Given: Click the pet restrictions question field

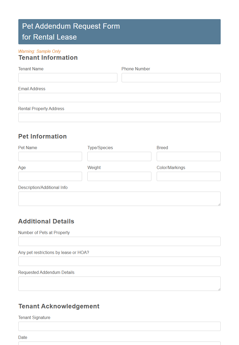Looking at the screenshot, I should coord(119,261).
